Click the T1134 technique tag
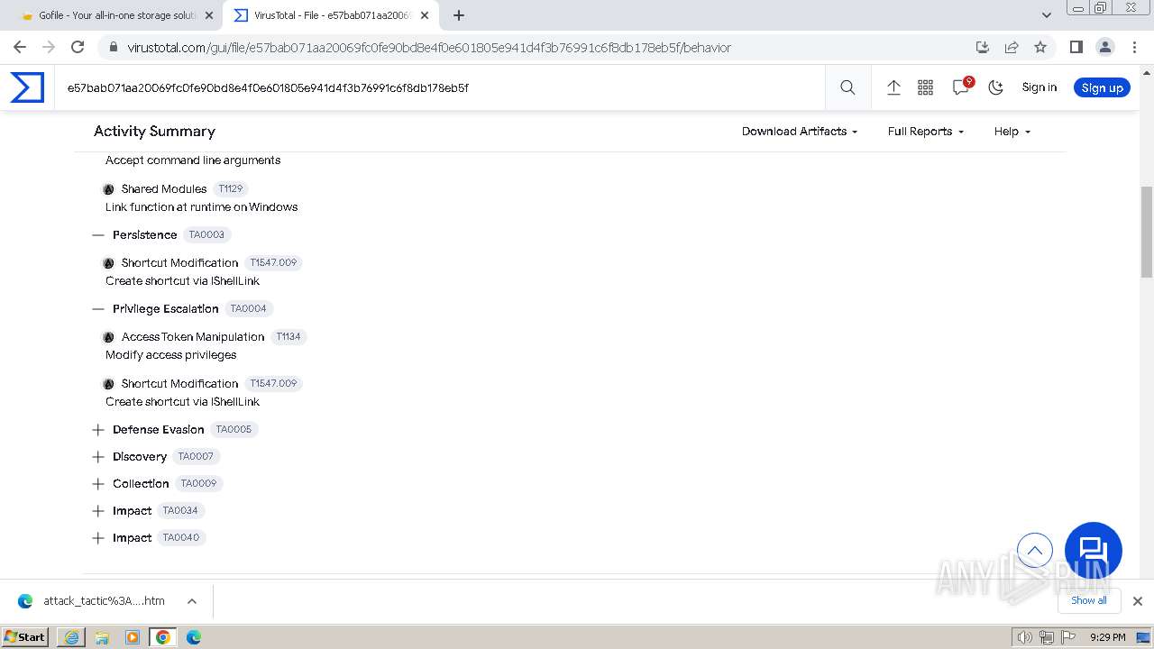Image resolution: width=1154 pixels, height=649 pixels. click(x=288, y=336)
